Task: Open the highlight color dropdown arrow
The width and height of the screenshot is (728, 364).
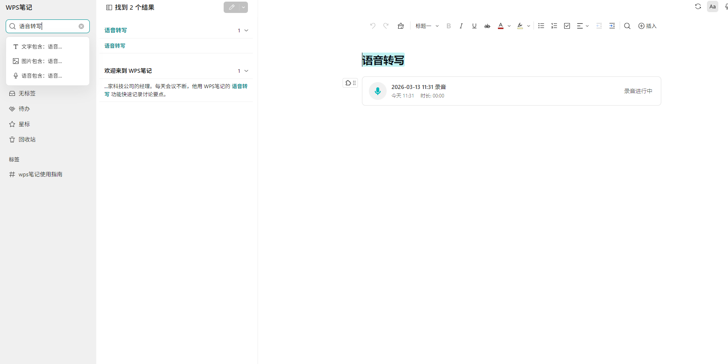Action: click(529, 26)
